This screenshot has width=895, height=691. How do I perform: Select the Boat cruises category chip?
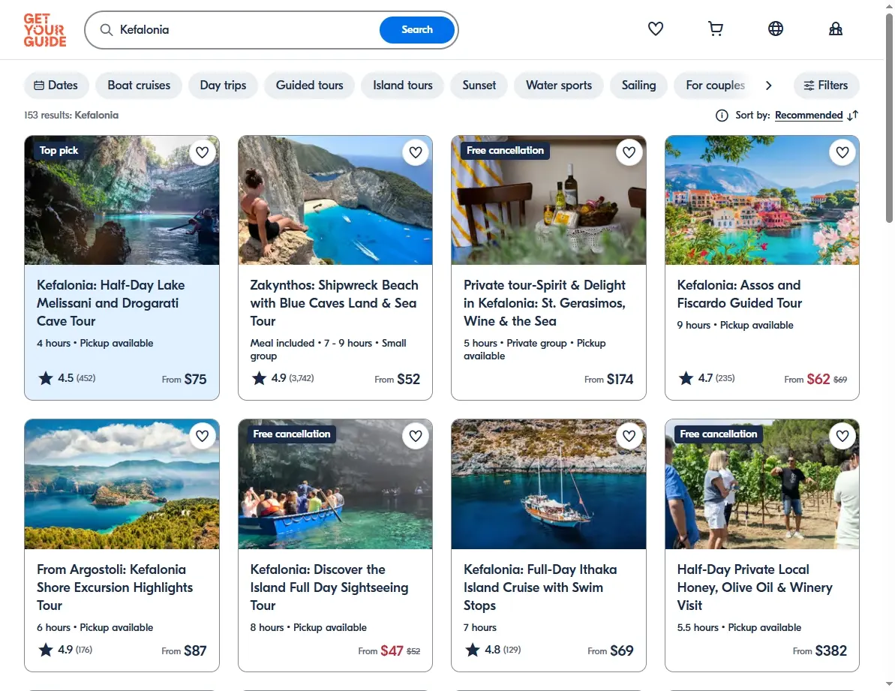(139, 85)
